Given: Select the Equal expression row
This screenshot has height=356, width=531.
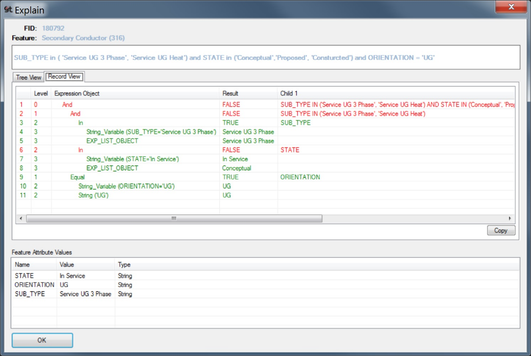Looking at the screenshot, I should click(x=265, y=177).
